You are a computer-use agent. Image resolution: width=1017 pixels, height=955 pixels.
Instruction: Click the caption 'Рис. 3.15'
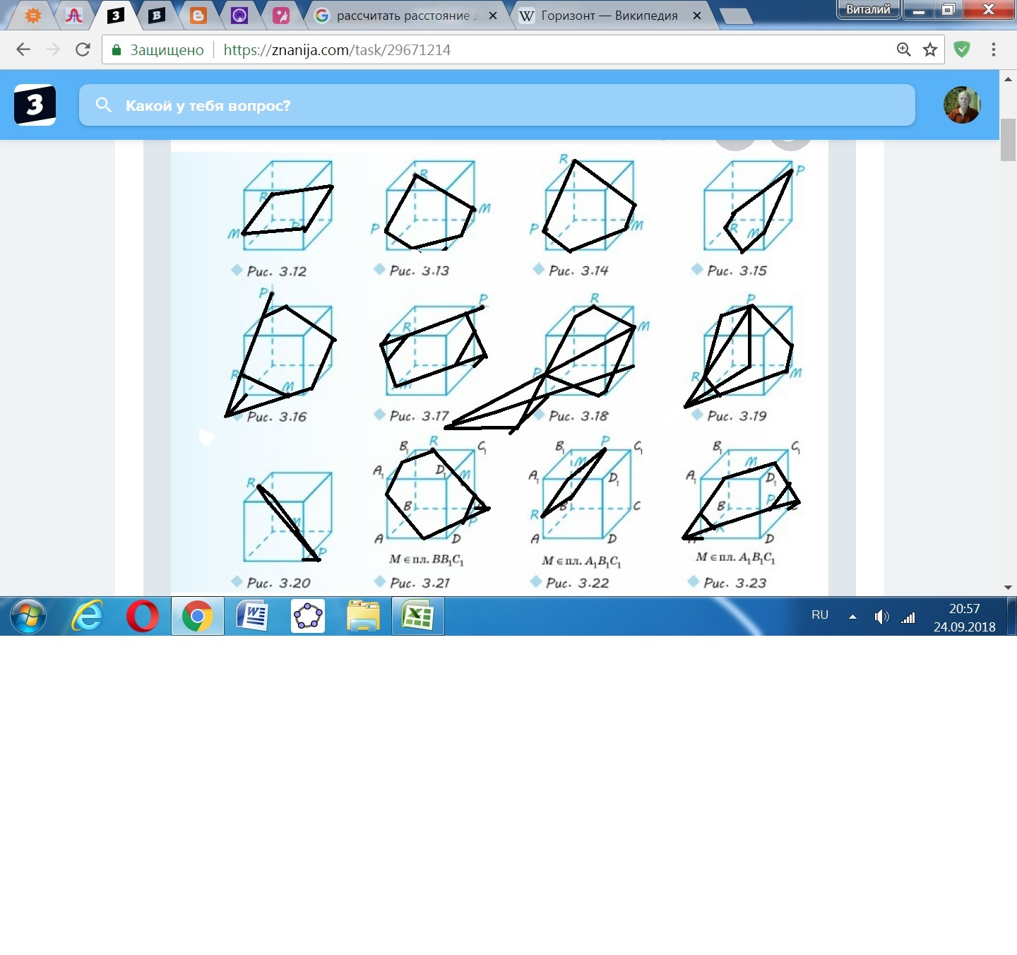(737, 271)
